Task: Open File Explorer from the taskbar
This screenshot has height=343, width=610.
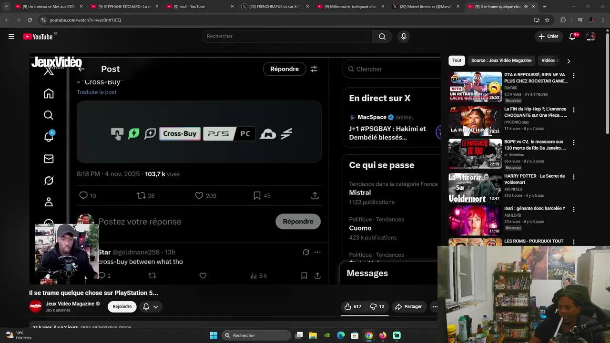Action: 313,335
